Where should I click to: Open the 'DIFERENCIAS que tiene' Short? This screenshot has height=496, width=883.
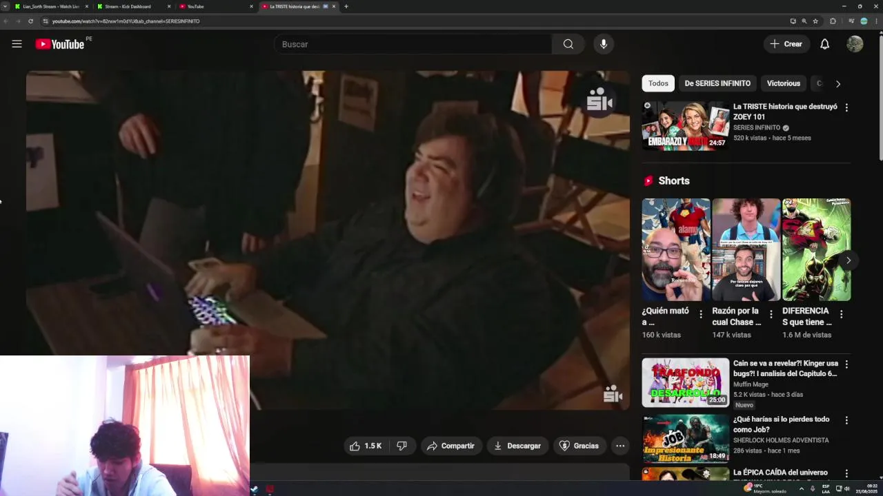[816, 249]
